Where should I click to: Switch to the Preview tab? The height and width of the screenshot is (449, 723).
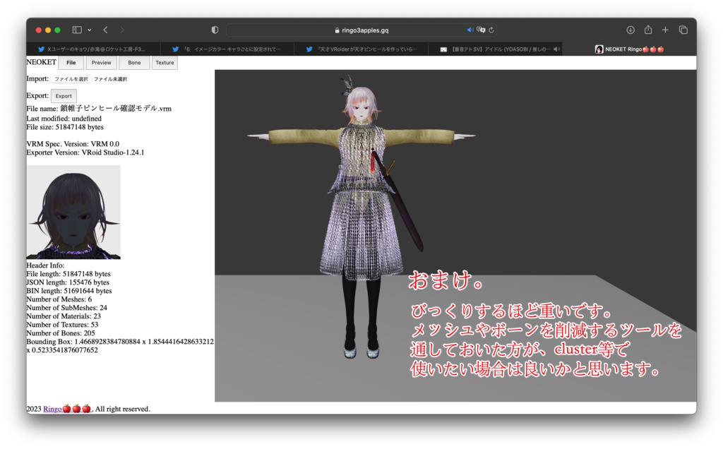pyautogui.click(x=101, y=62)
